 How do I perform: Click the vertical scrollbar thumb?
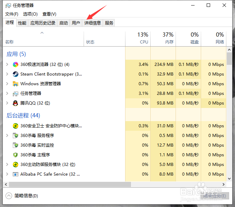click(x=229, y=59)
